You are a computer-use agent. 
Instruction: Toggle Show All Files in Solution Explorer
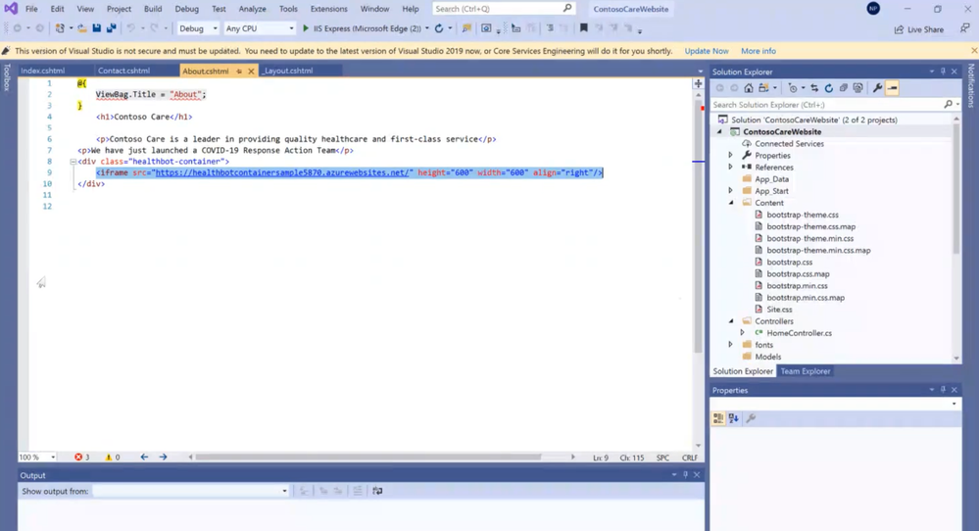point(857,88)
